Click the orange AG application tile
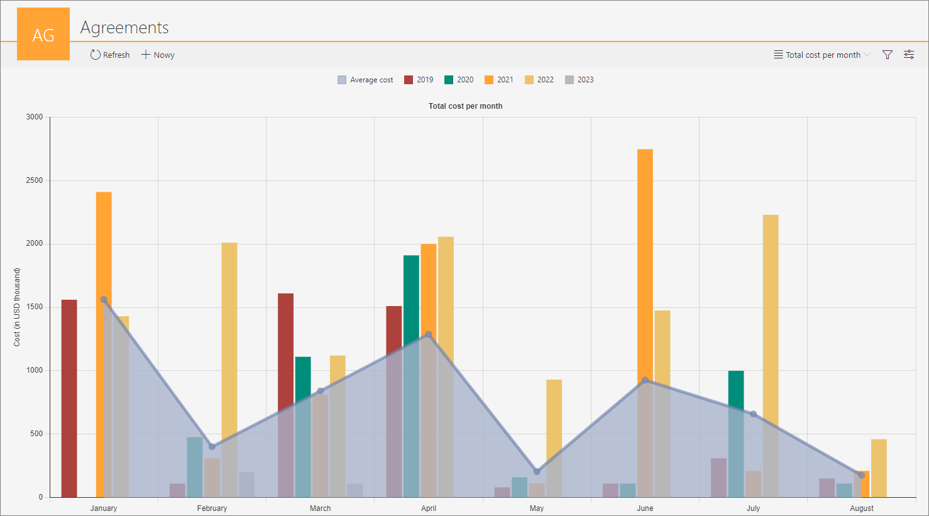Viewport: 929px width, 516px height. [x=43, y=34]
